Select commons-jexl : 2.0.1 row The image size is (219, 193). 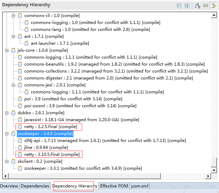pos(55,85)
